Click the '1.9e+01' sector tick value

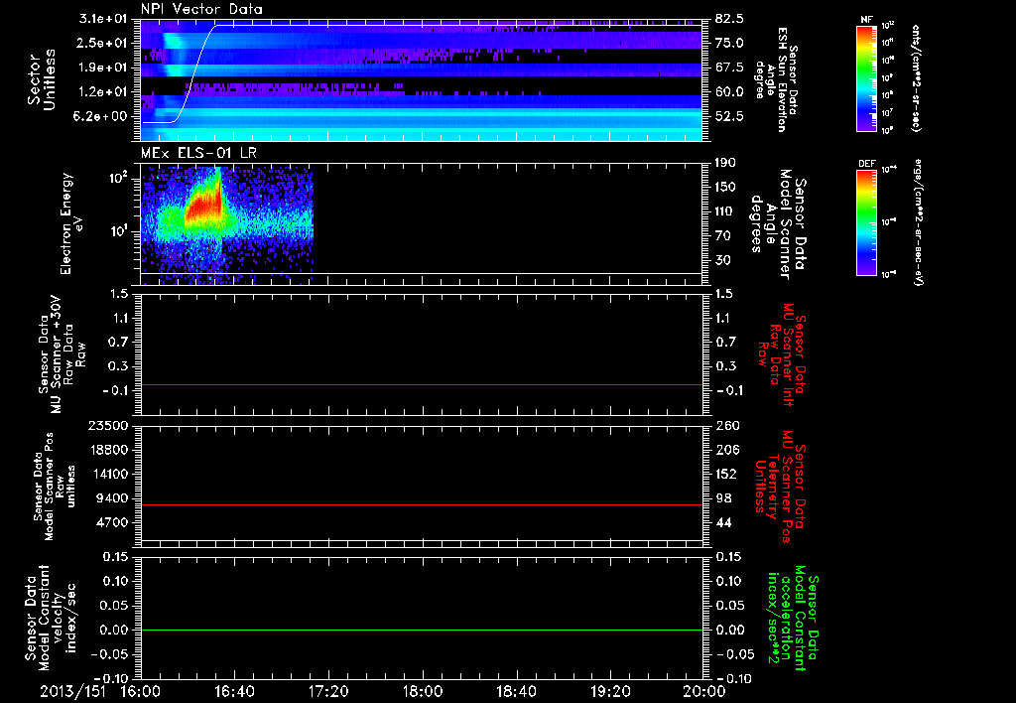pyautogui.click(x=102, y=68)
